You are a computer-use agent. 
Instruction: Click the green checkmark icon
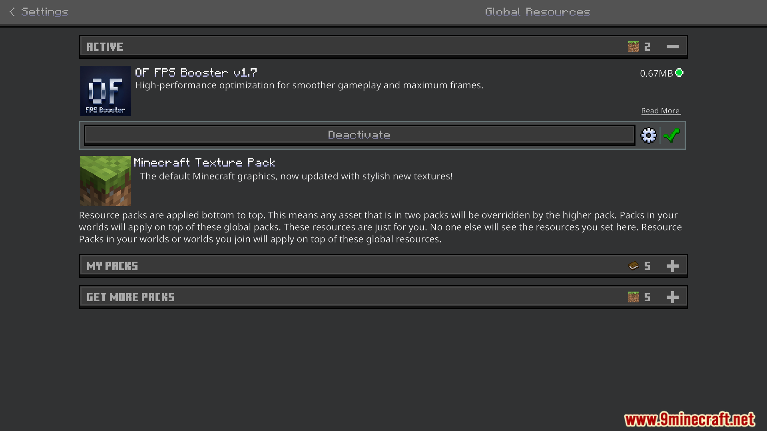pyautogui.click(x=672, y=135)
